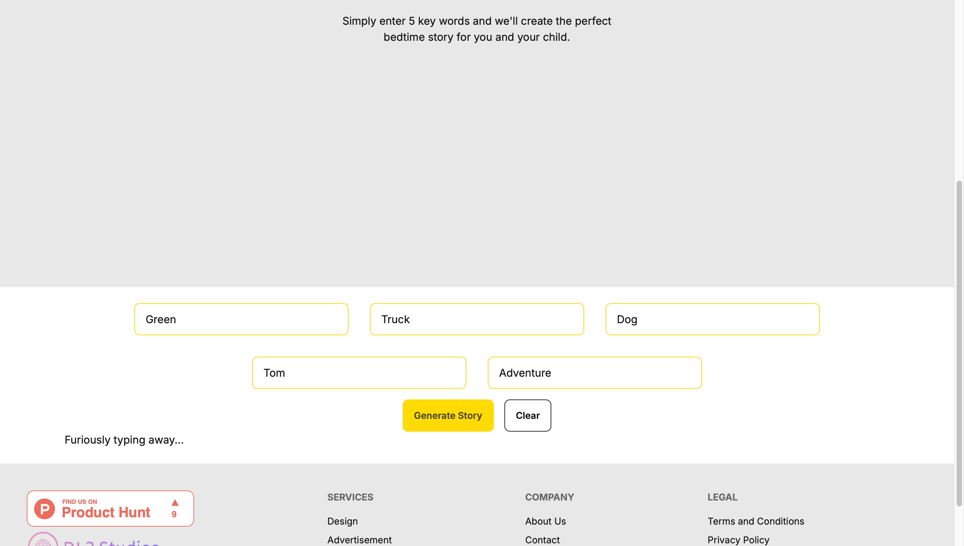Image resolution: width=964 pixels, height=546 pixels.
Task: Click the keyword field containing Green
Action: pos(241,319)
